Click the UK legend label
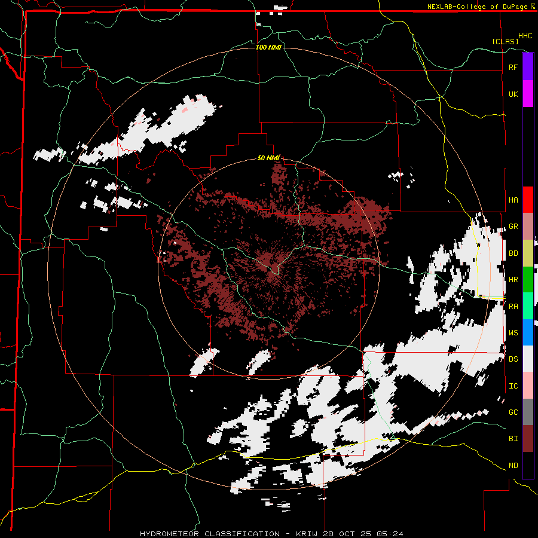This screenshot has height=538, width=538. [513, 94]
